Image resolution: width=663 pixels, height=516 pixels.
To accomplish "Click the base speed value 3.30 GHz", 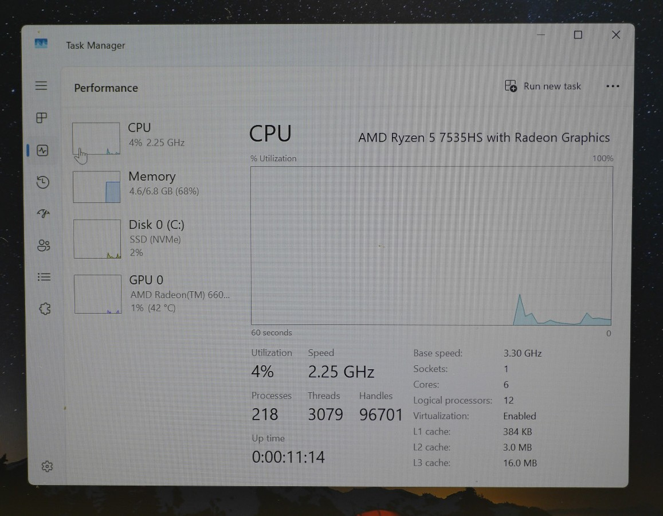I will pyautogui.click(x=523, y=353).
